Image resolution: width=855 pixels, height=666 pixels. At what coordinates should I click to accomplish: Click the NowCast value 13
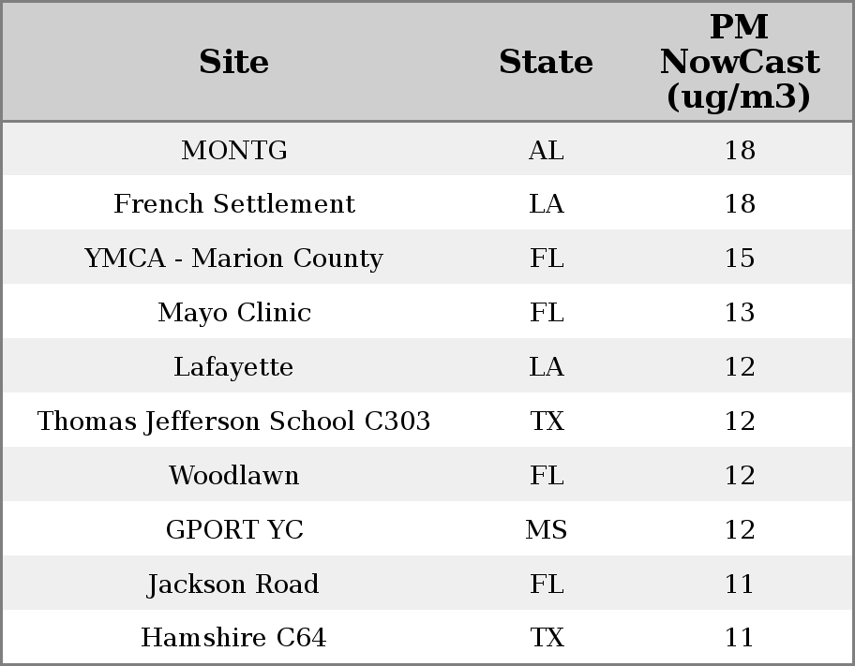point(739,313)
